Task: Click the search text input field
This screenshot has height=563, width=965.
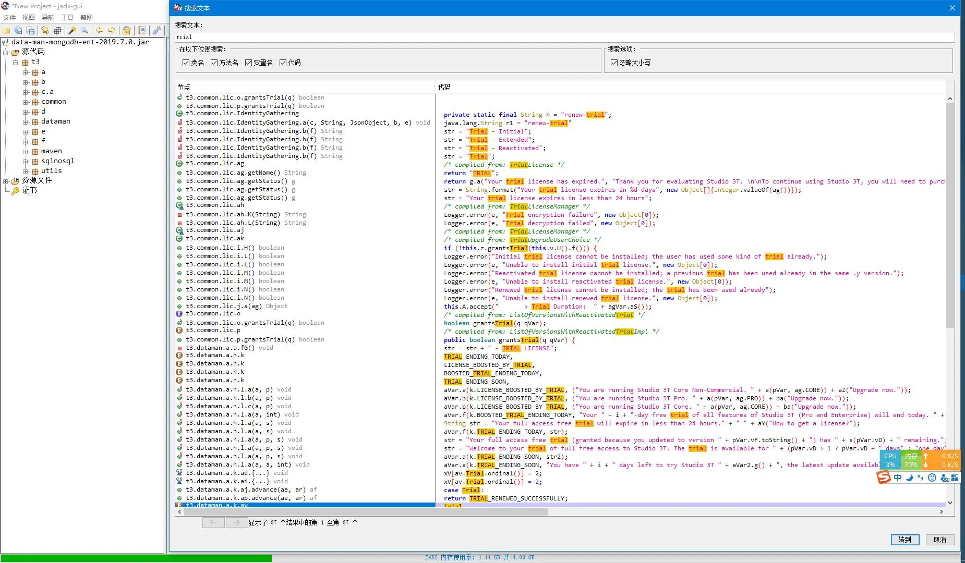Action: [564, 37]
